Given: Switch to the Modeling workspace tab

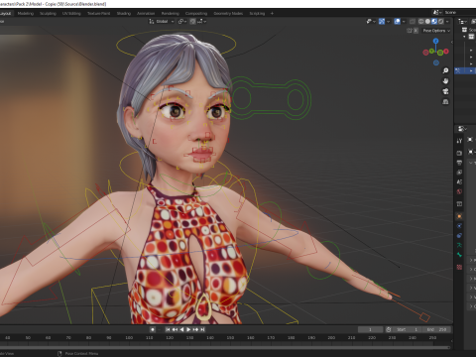Looking at the screenshot, I should [x=26, y=14].
